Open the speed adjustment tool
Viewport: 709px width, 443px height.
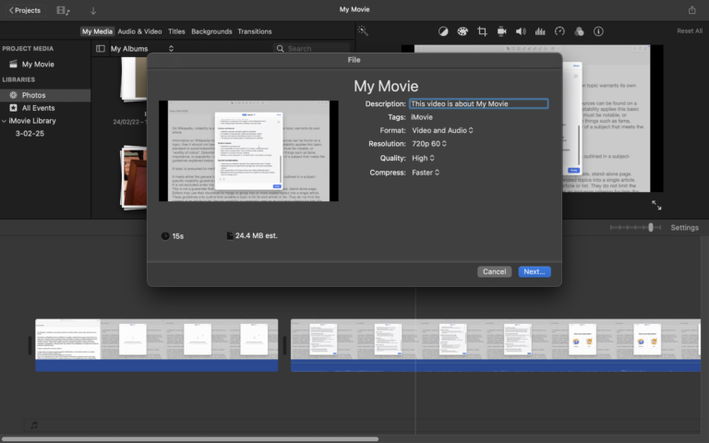click(559, 31)
